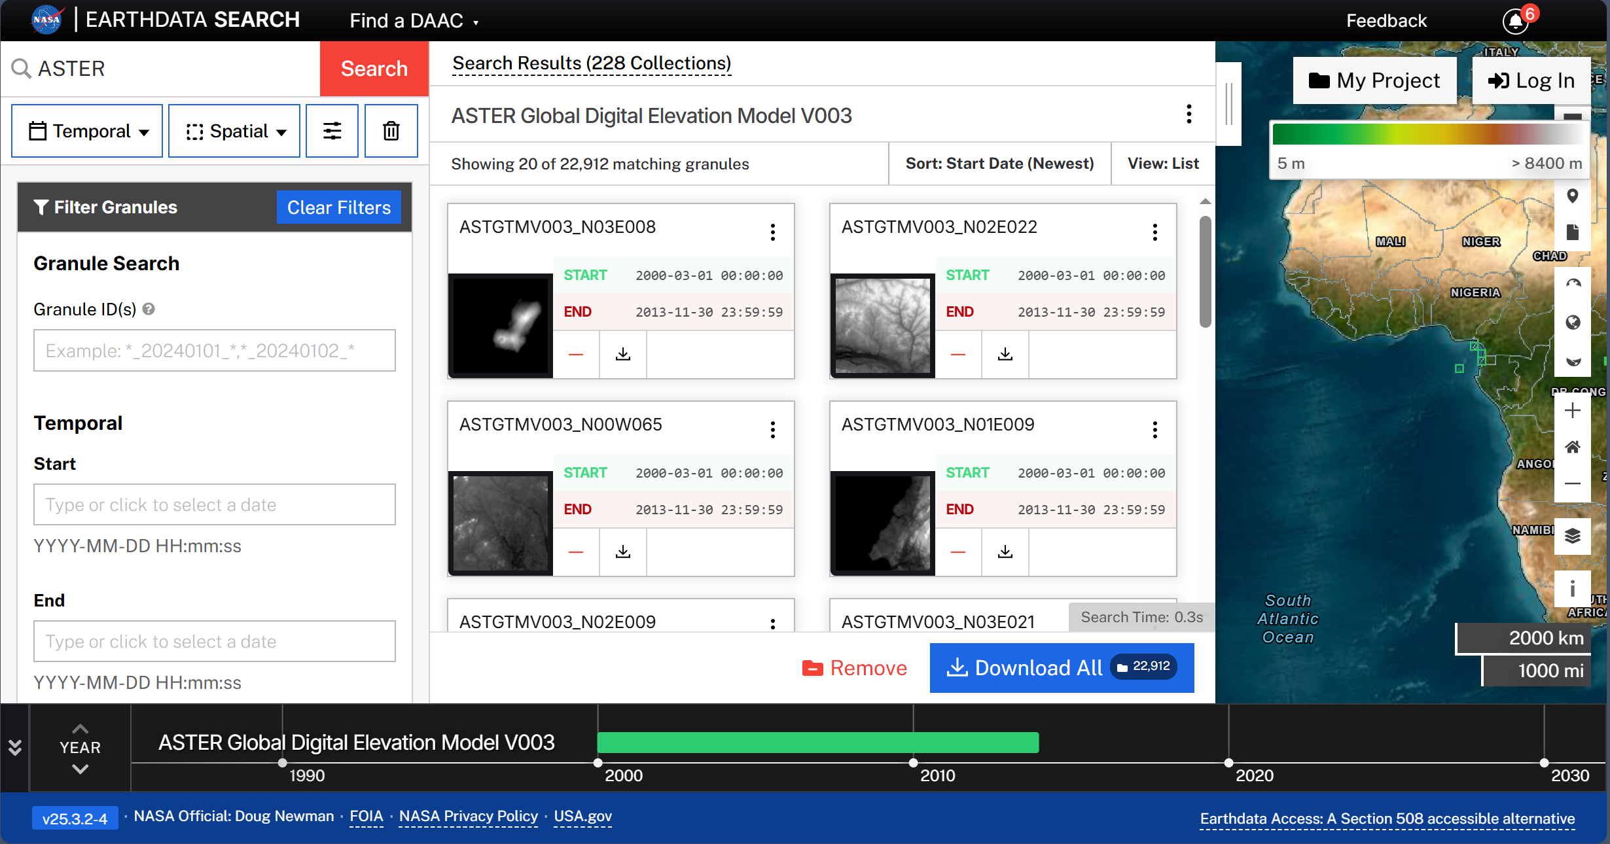Click the trash icon to clear search
Screen dimensions: 1610x844
pos(391,131)
